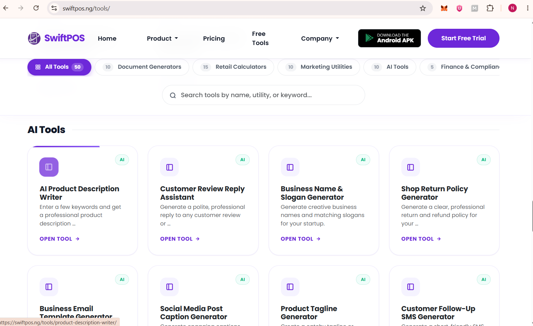Click the Social Media Post Caption Generator icon
This screenshot has height=326, width=533.
click(x=170, y=287)
